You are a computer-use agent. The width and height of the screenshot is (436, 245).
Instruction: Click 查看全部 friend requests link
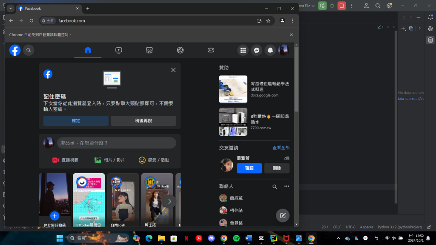pos(281,148)
